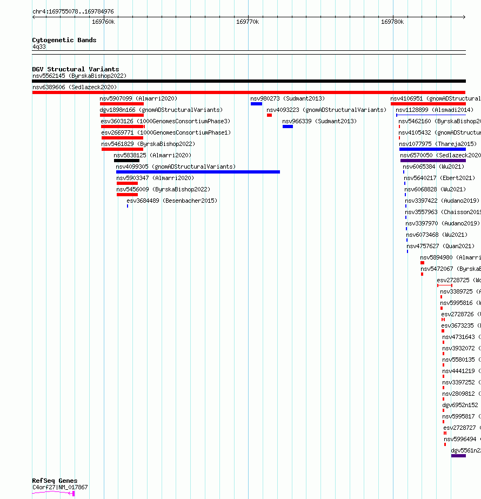Image resolution: width=481 pixels, height=499 pixels.
Task: Select nsv5996494 variant label
Action: 462,440
